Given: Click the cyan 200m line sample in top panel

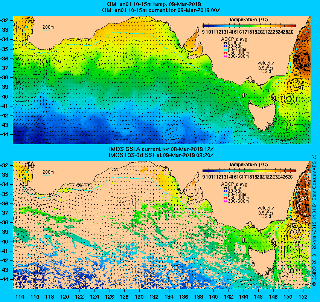Looking at the screenshot, I should 46,31.
